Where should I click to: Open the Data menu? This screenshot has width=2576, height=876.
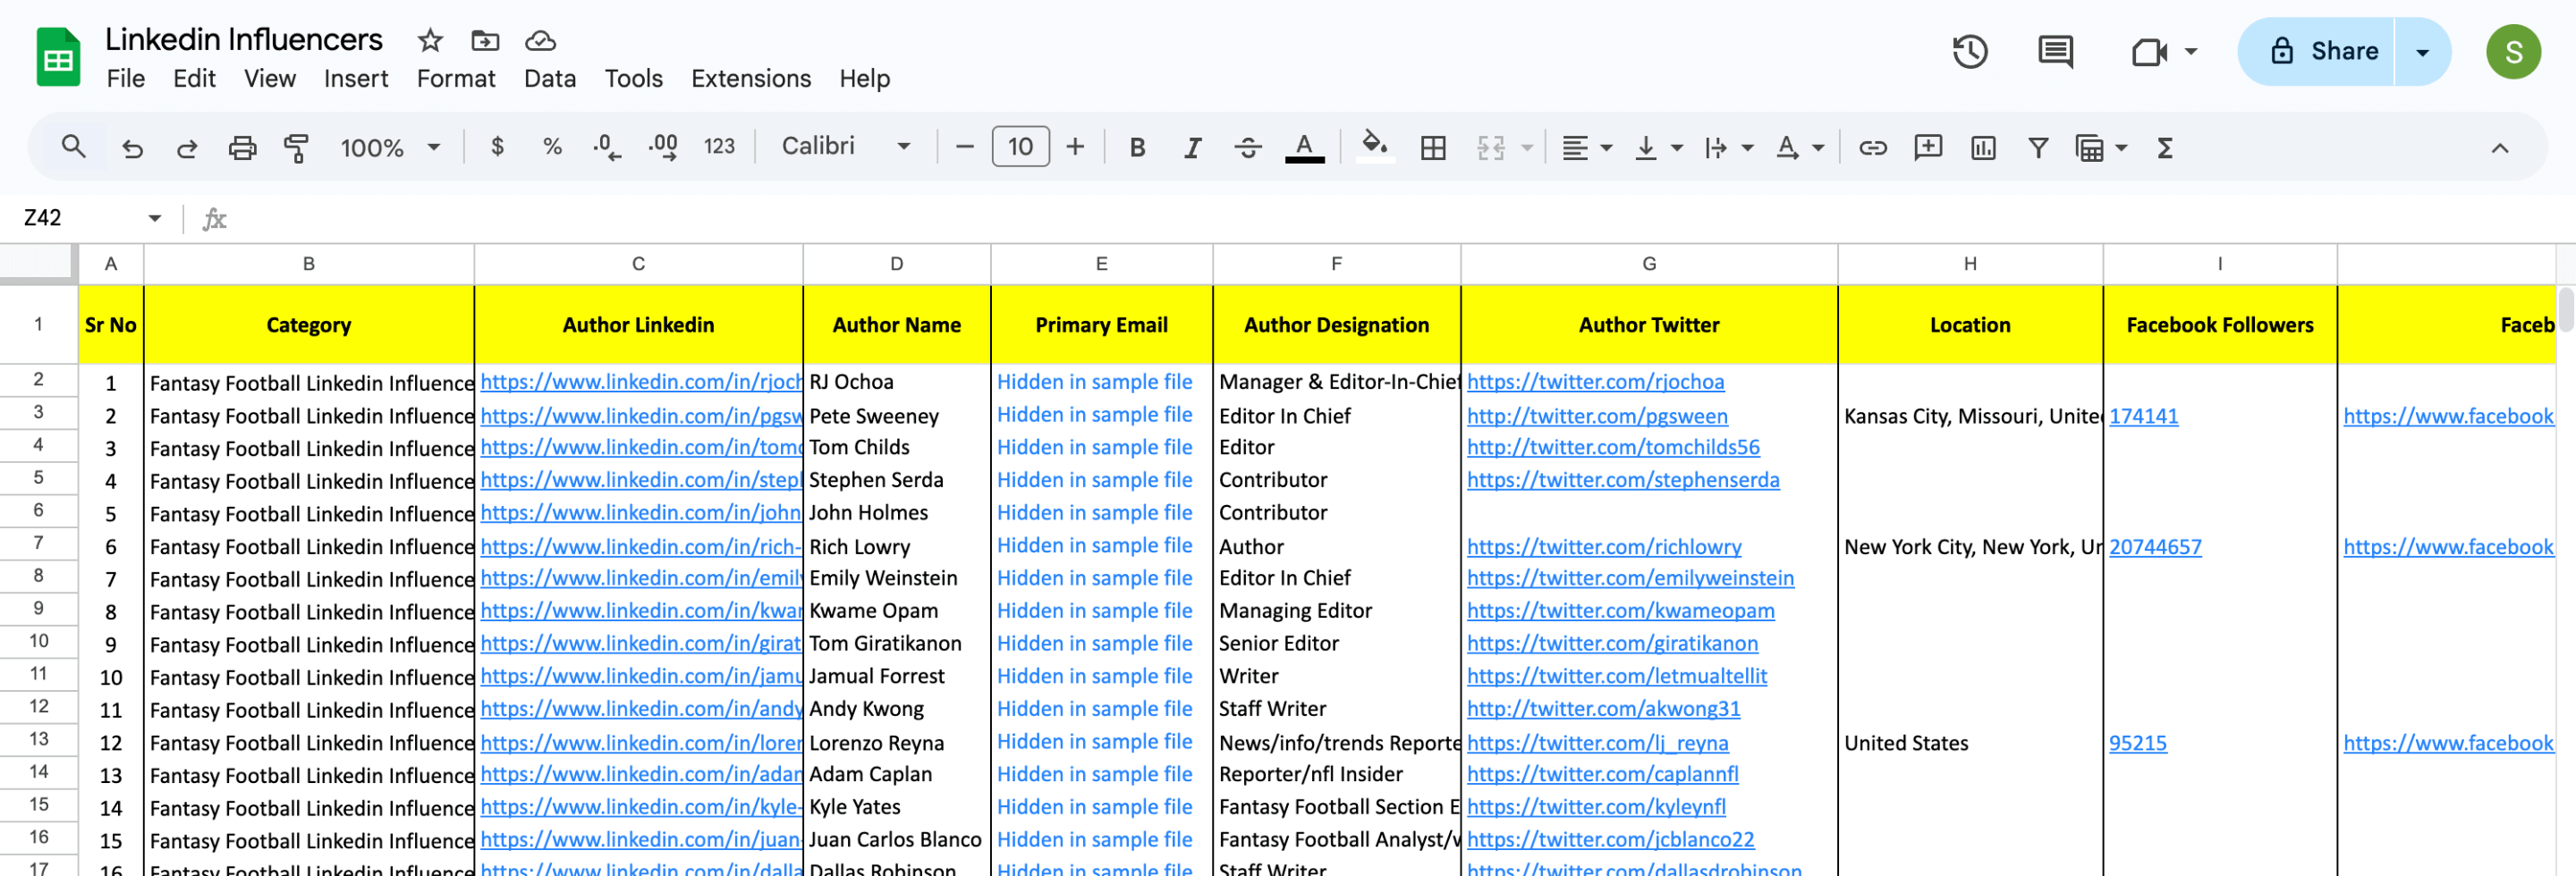pos(550,78)
